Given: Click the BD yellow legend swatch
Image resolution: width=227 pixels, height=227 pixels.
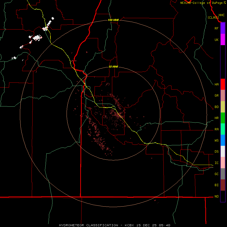Looking at the screenshot, I should [223, 107].
